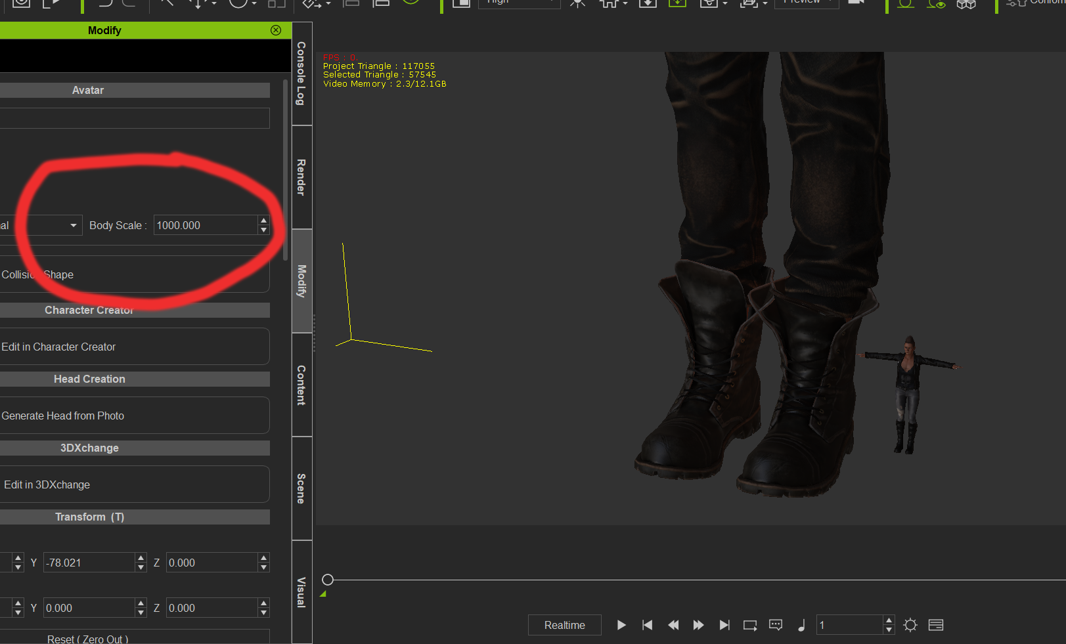Toggle the music note sound icon
The width and height of the screenshot is (1066, 644).
click(801, 625)
